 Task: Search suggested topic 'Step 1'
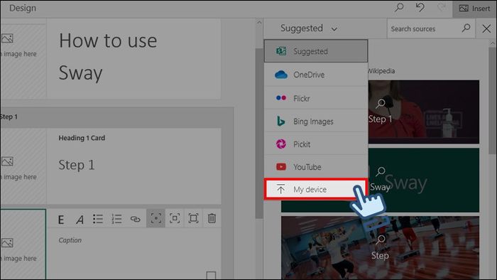tap(381, 112)
